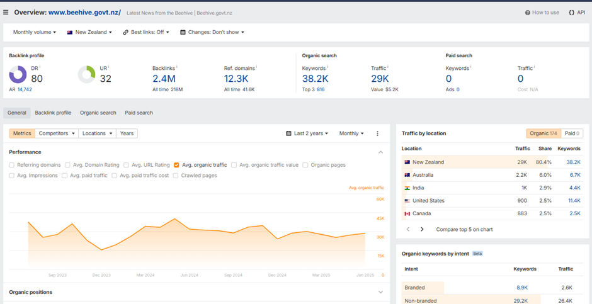Select the General tab

(x=17, y=113)
